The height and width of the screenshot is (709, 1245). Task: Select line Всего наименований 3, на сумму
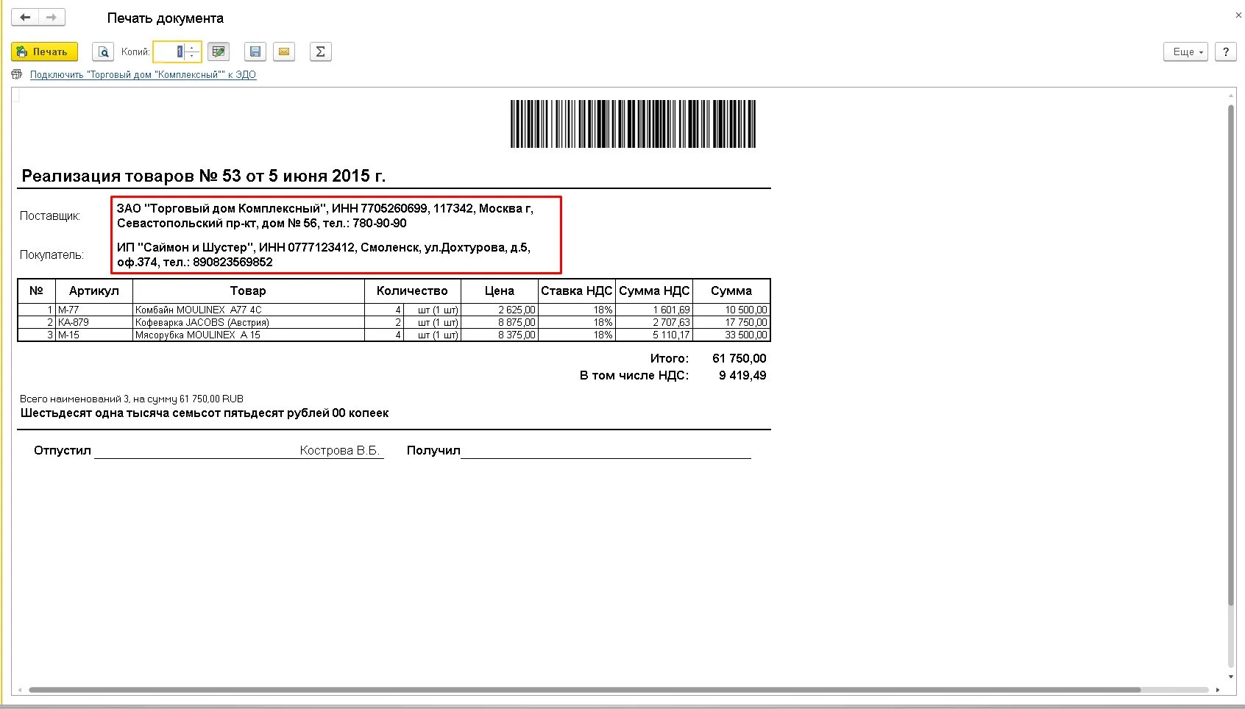132,399
